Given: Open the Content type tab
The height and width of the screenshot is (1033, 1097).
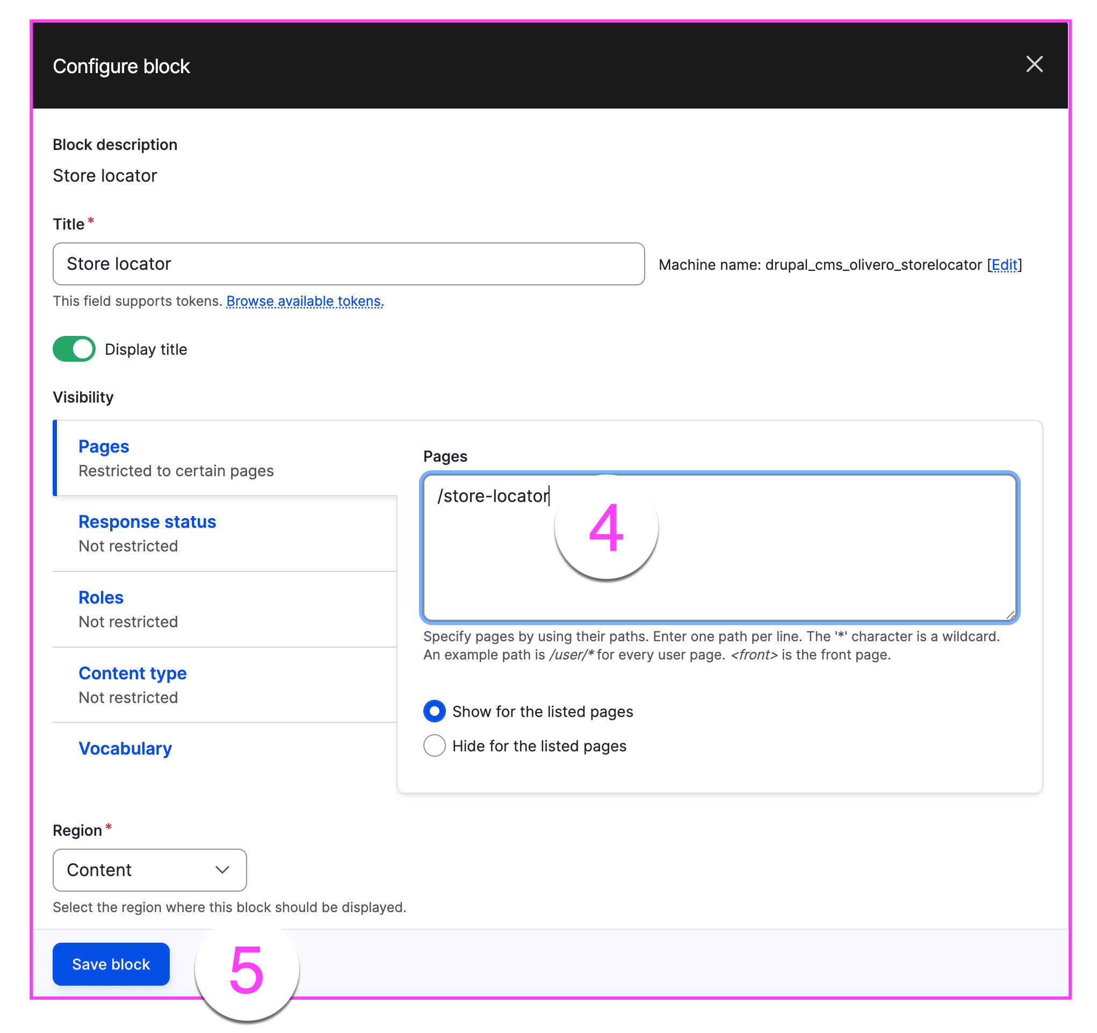Looking at the screenshot, I should tap(133, 673).
